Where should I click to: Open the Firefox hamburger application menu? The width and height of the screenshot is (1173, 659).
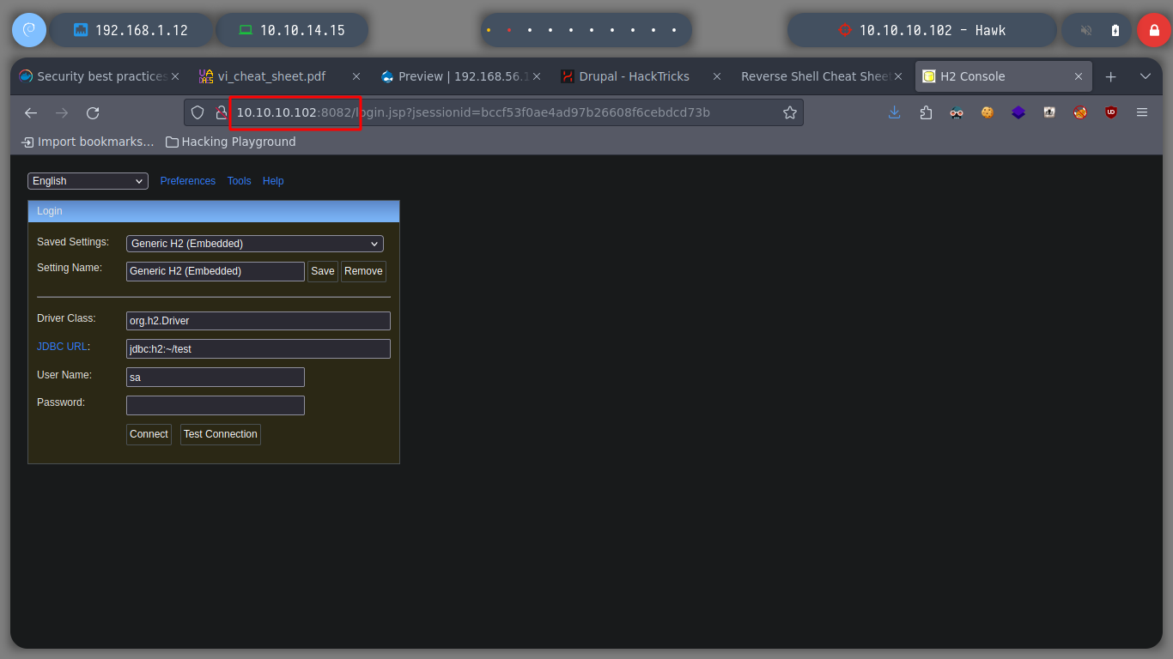click(x=1142, y=112)
